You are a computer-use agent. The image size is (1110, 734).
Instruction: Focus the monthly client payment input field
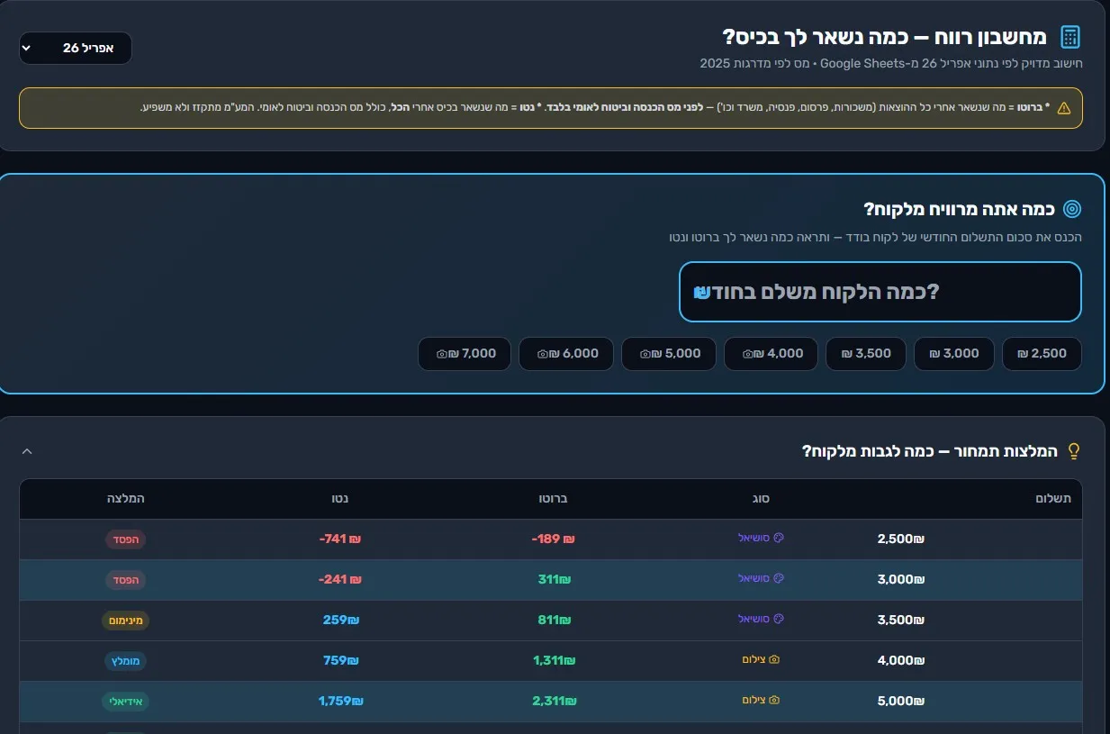(x=880, y=292)
